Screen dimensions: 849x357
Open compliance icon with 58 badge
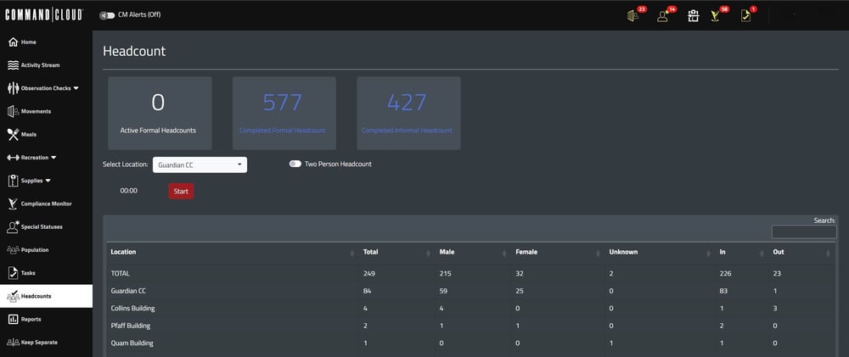[716, 16]
